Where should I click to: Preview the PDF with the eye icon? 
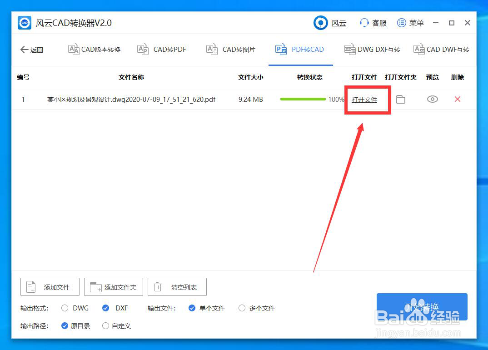pos(432,99)
